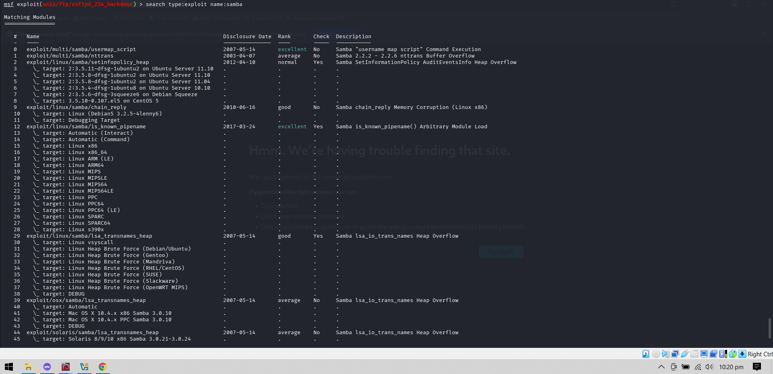This screenshot has height=374, width=773.
Task: Click the Meet Now camera tray icon
Action: (674, 367)
